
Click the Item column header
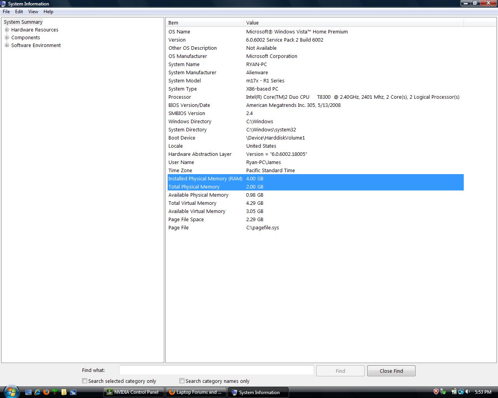point(205,23)
